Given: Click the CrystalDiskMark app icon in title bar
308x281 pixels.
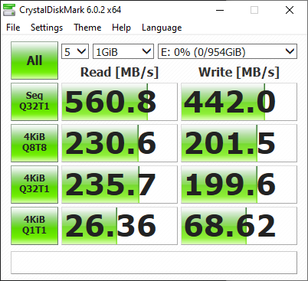Looking at the screenshot, I should pyautogui.click(x=9, y=10).
